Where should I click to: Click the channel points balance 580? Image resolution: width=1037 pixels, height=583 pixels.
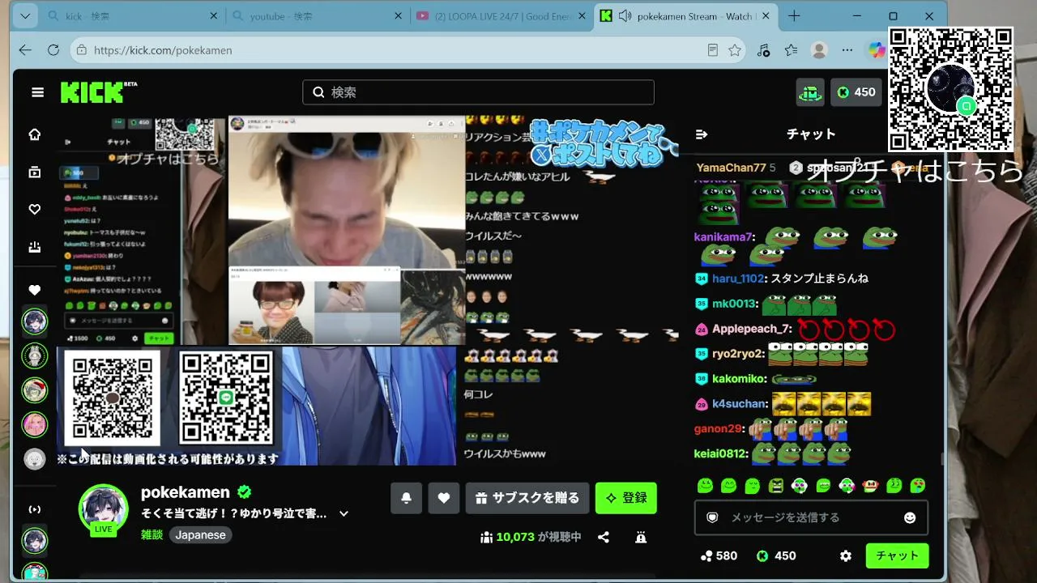point(719,555)
